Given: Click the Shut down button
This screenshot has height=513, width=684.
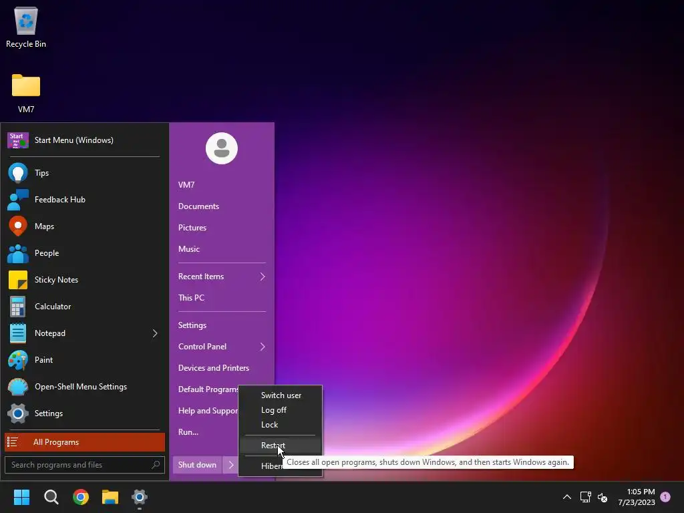Looking at the screenshot, I should pos(197,465).
